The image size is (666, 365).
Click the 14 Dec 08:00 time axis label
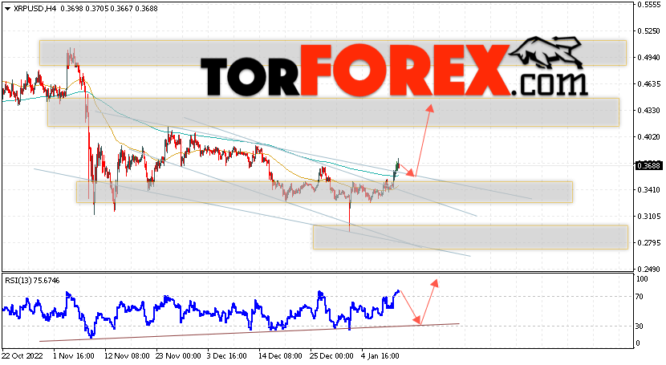(x=281, y=355)
